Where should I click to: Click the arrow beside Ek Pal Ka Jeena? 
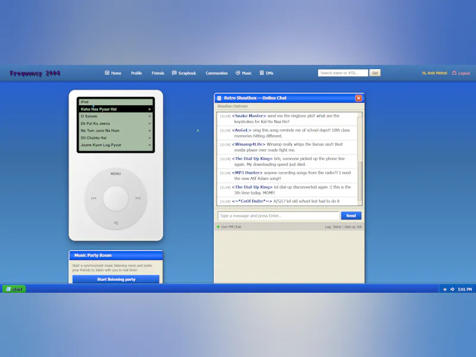click(149, 124)
